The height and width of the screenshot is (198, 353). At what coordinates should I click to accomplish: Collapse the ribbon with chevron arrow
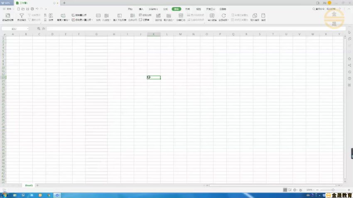coord(349,9)
